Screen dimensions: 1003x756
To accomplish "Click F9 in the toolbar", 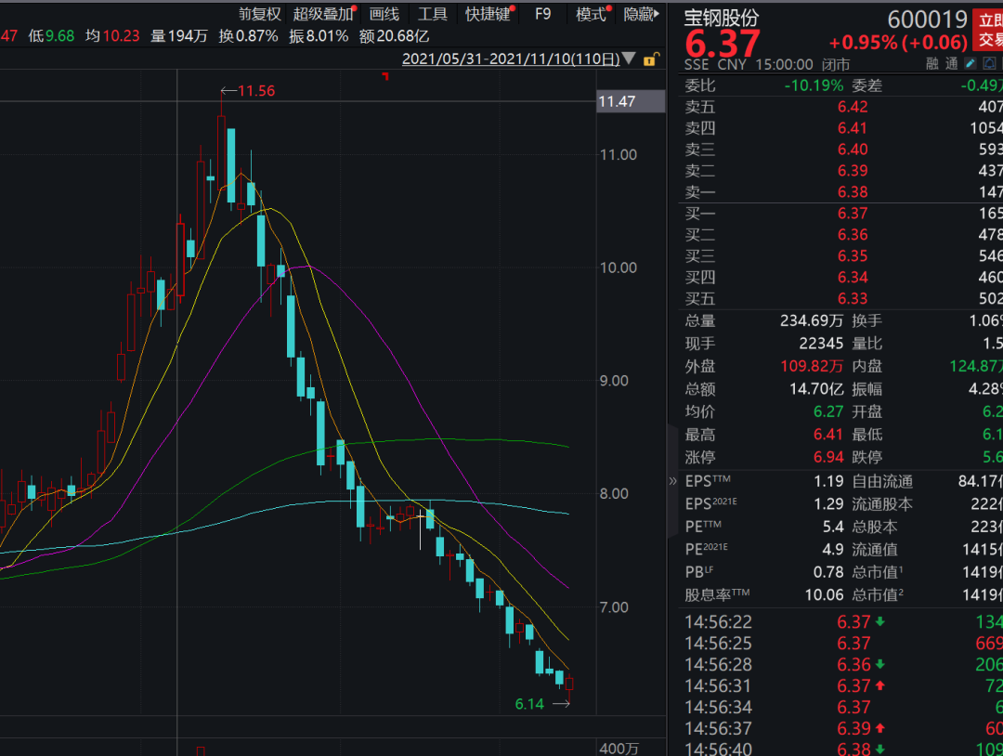I will click(x=542, y=13).
